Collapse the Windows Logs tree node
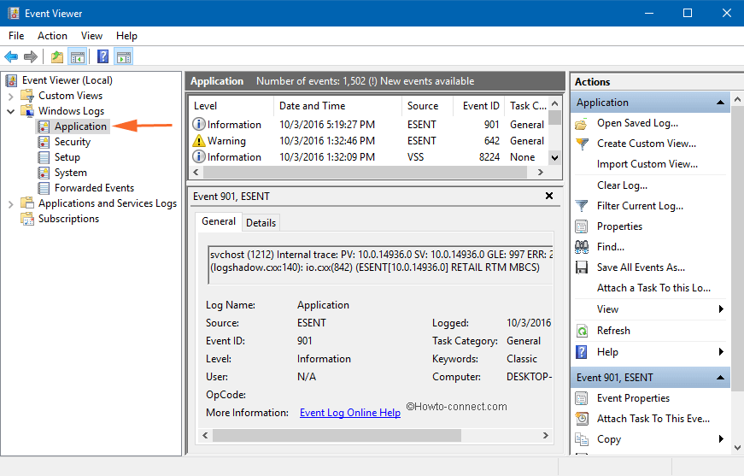The image size is (744, 476). pyautogui.click(x=11, y=112)
